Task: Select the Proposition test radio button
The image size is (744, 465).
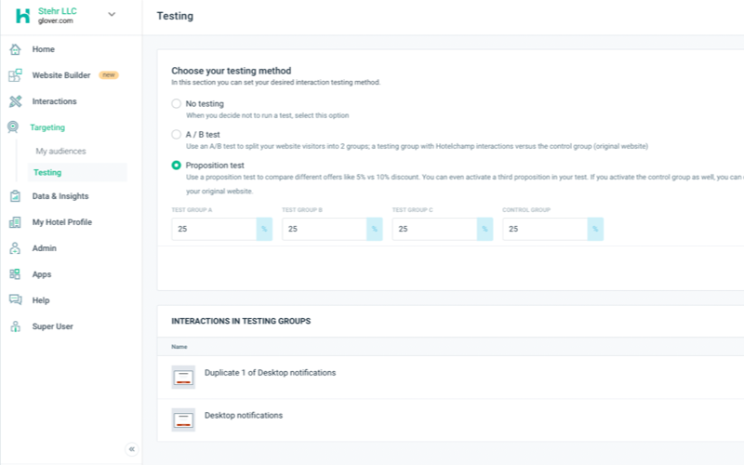Action: 177,166
